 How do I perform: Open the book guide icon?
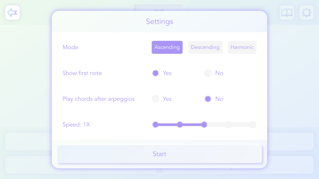tap(287, 12)
